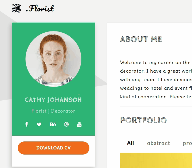This screenshot has width=192, height=168.
Task: Switch to the abstract portfolio filter
Action: point(158,143)
